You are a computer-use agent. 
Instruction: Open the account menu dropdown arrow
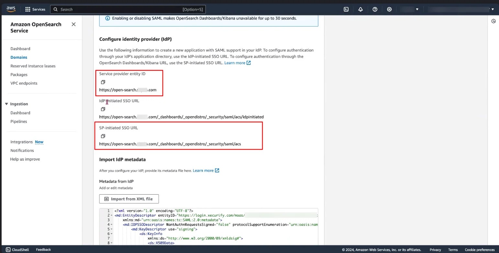click(493, 9)
